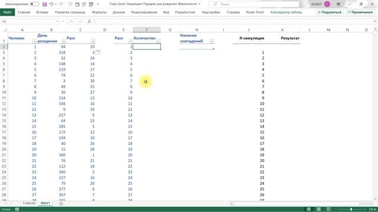Open the Разработчик ribbon tab
Image resolution: width=378 pixels, height=212 pixels.
click(185, 12)
